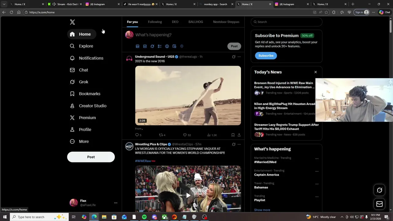
Task: Open Chat in the sidebar
Action: [79, 70]
